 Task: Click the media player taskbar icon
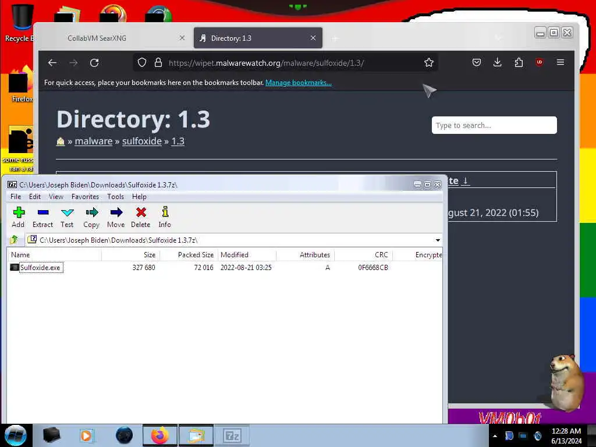pos(86,435)
